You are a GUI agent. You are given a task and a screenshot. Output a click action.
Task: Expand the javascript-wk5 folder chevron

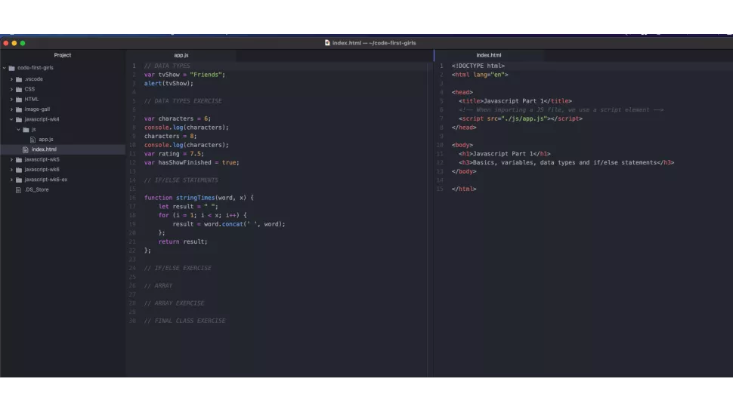pyautogui.click(x=11, y=160)
